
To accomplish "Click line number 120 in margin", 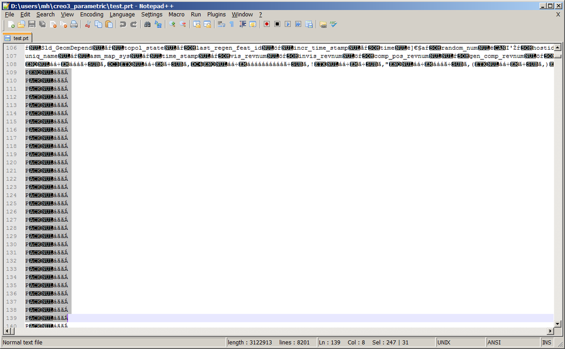I will [11, 162].
